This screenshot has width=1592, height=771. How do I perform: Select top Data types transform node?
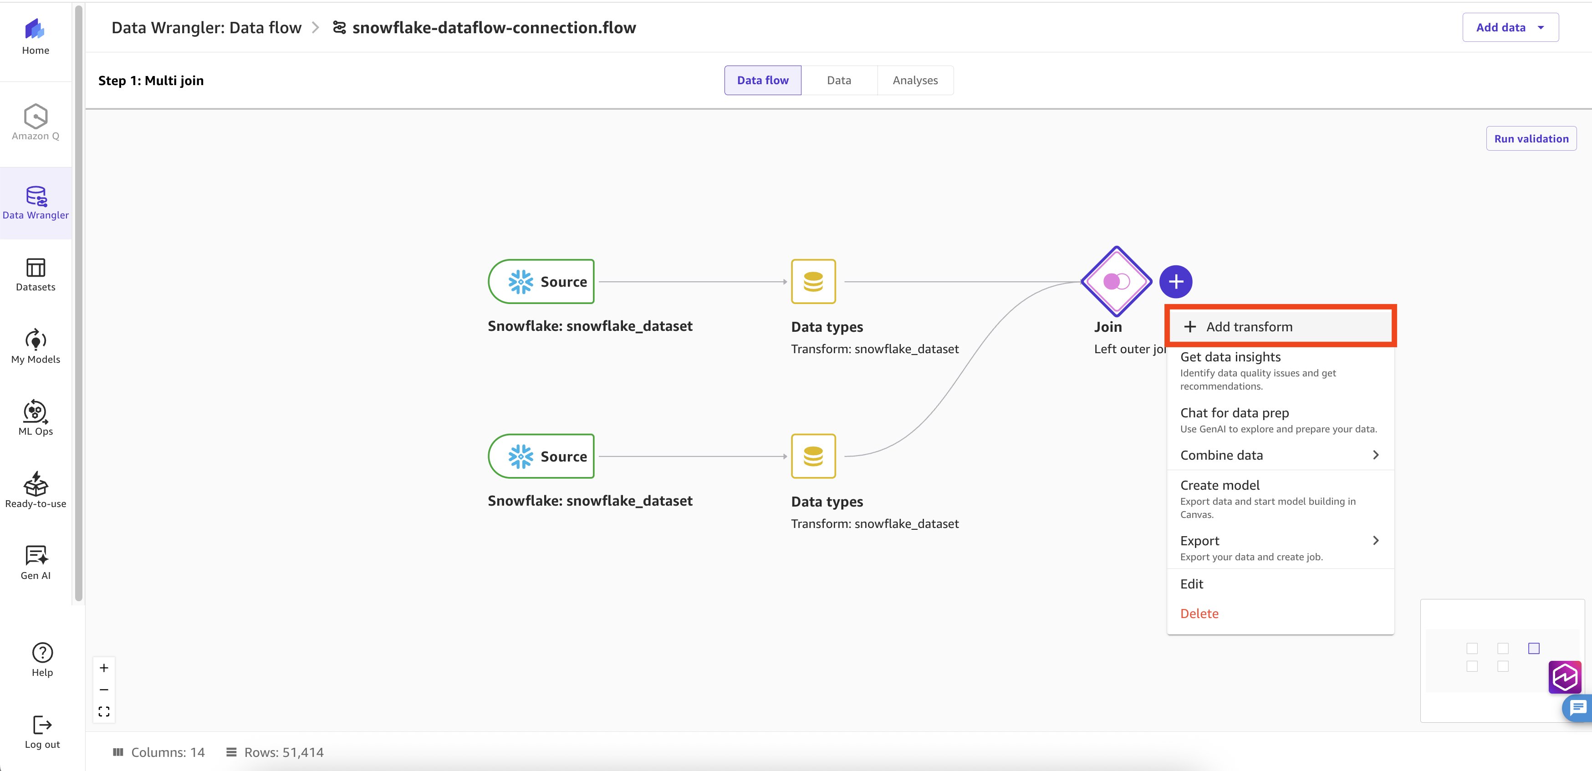click(813, 282)
